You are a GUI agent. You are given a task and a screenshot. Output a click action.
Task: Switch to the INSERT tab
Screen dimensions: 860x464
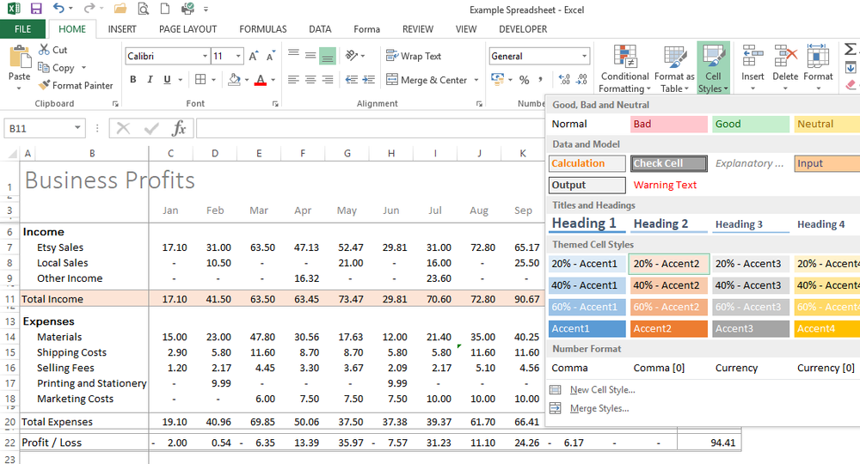pos(122,29)
